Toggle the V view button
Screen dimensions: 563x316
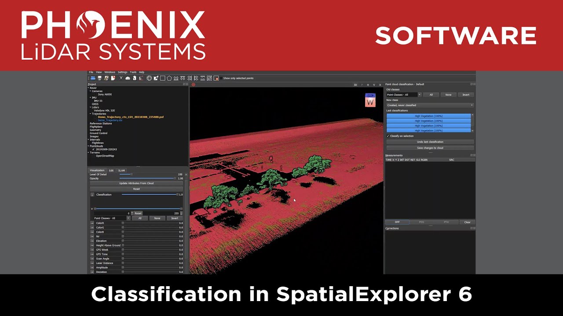(x=374, y=85)
